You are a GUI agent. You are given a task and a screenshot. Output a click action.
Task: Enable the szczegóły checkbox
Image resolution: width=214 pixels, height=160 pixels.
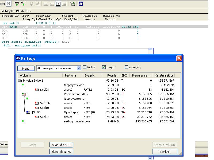tap(126, 67)
